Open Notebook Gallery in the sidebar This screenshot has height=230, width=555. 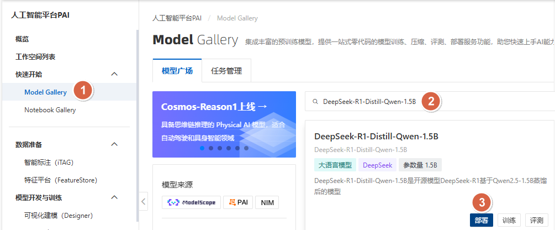pyautogui.click(x=50, y=110)
